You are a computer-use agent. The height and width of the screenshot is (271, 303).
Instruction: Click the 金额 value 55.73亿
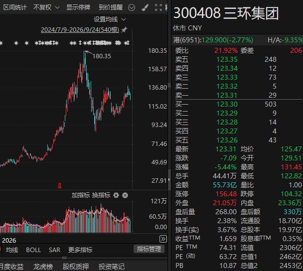[225, 185]
